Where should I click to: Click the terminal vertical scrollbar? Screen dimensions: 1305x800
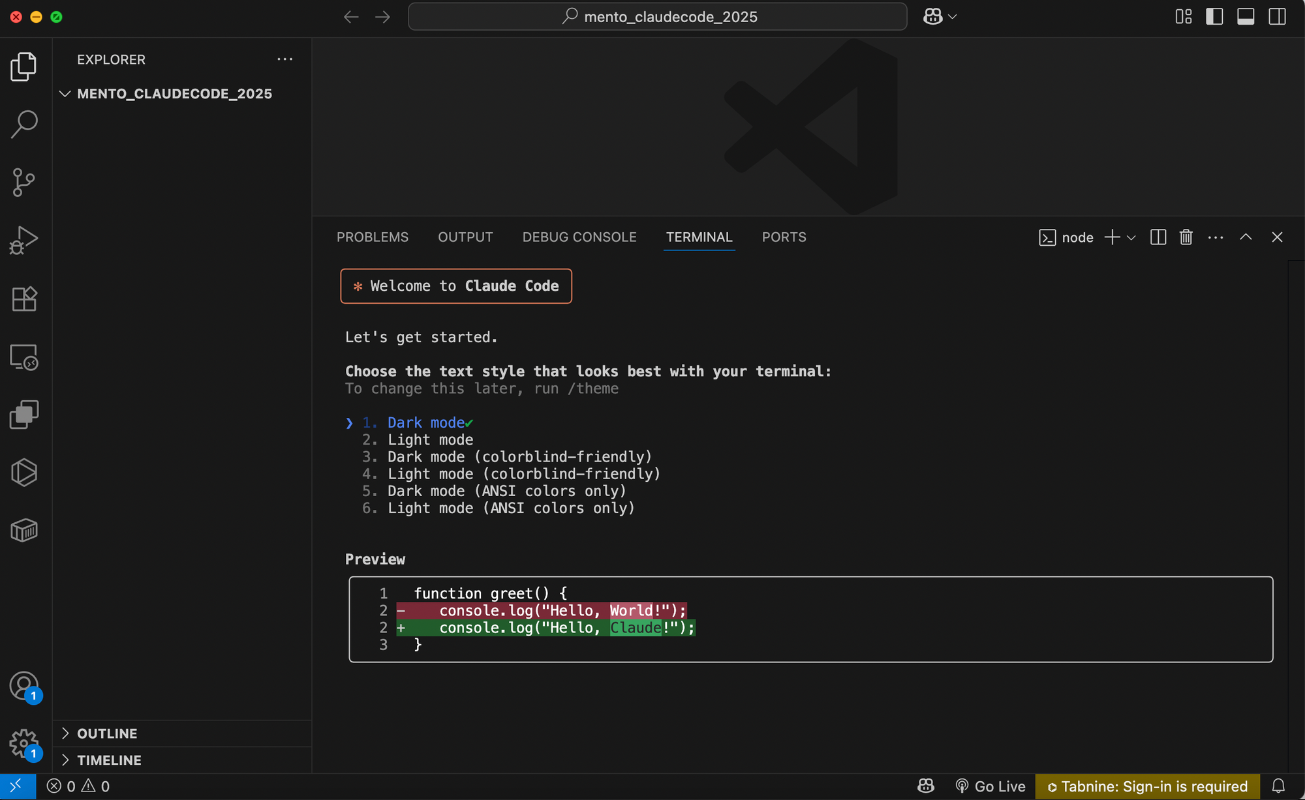point(1296,516)
